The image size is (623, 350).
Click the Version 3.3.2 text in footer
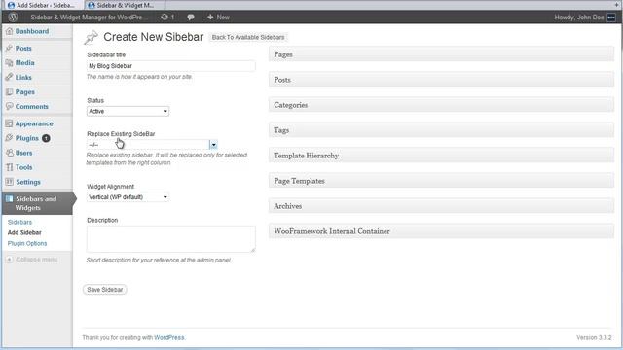pos(594,337)
